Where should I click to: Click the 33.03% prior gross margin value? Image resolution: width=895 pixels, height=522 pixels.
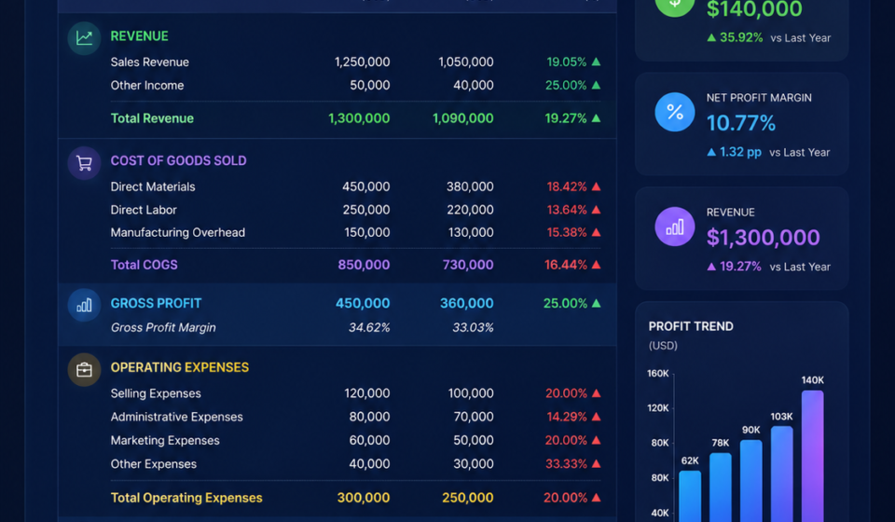pyautogui.click(x=474, y=327)
